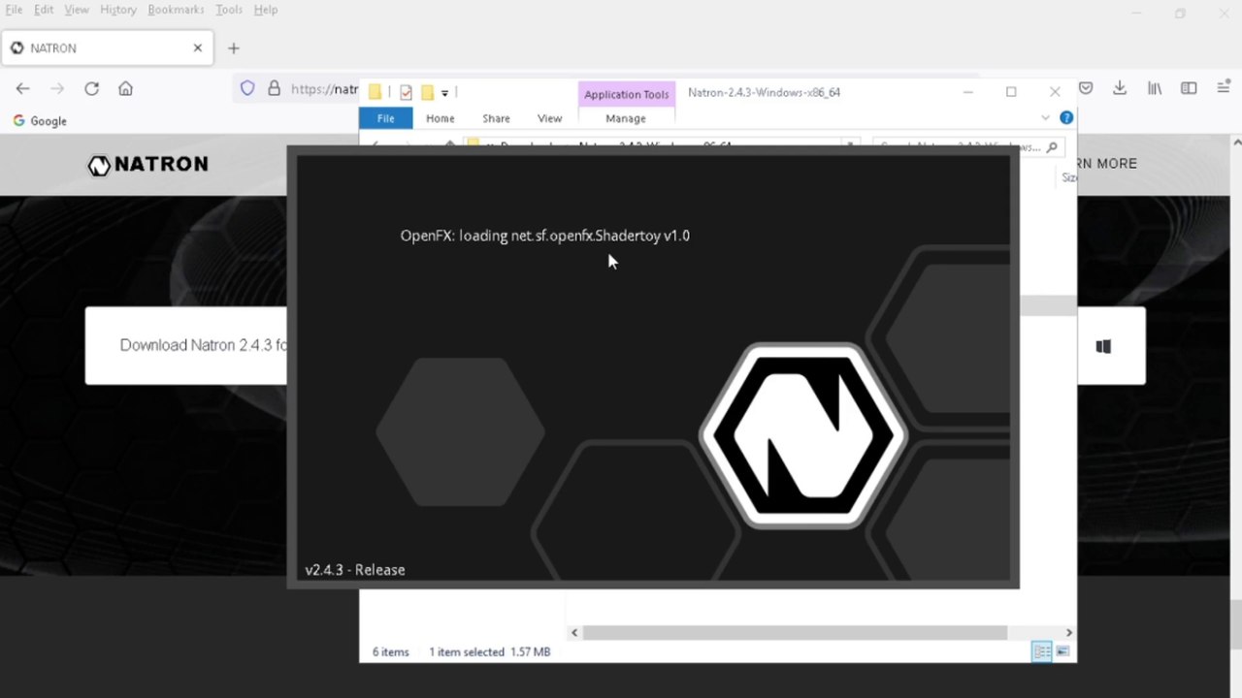Viewport: 1242px width, 698px height.
Task: Open the Firefox library icon
Action: click(x=1155, y=88)
